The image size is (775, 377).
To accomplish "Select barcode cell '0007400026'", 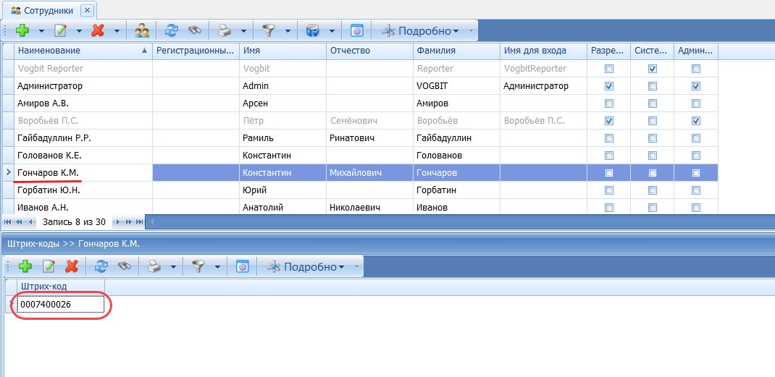I will [x=61, y=305].
